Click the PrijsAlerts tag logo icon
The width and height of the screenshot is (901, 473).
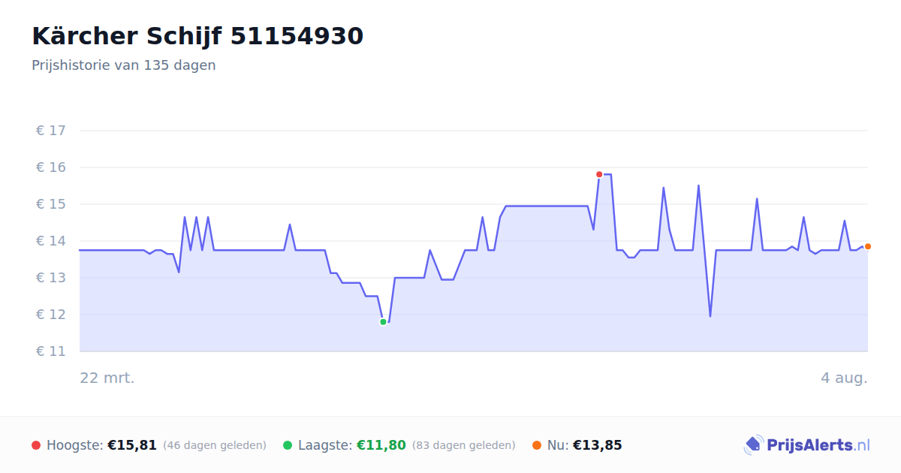coord(753,445)
